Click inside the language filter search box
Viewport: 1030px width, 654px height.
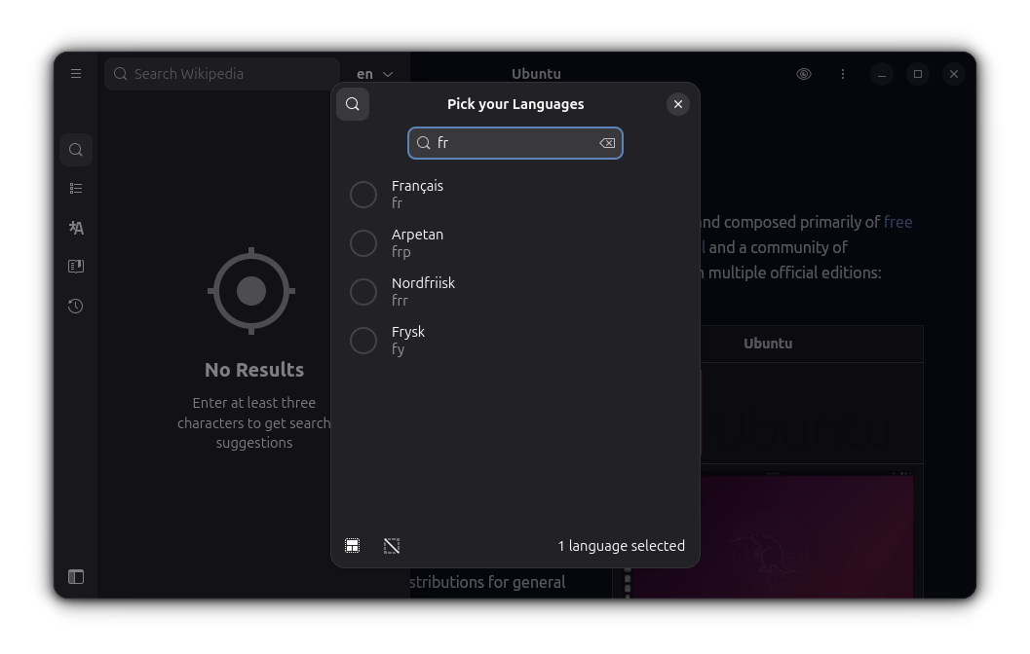point(507,142)
